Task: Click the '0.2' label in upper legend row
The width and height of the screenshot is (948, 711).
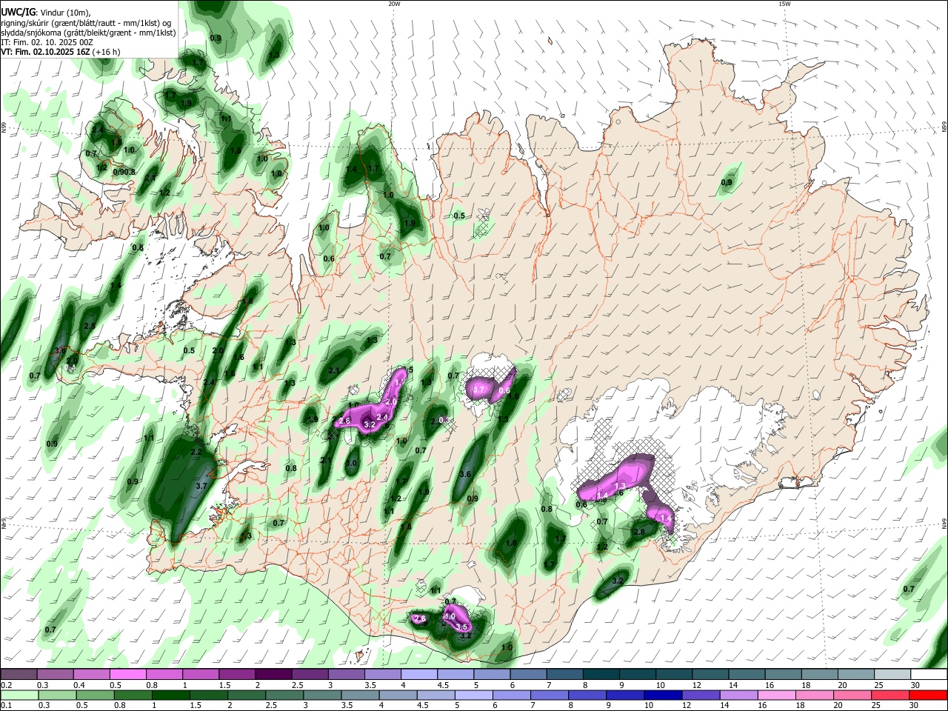Action: point(6,685)
